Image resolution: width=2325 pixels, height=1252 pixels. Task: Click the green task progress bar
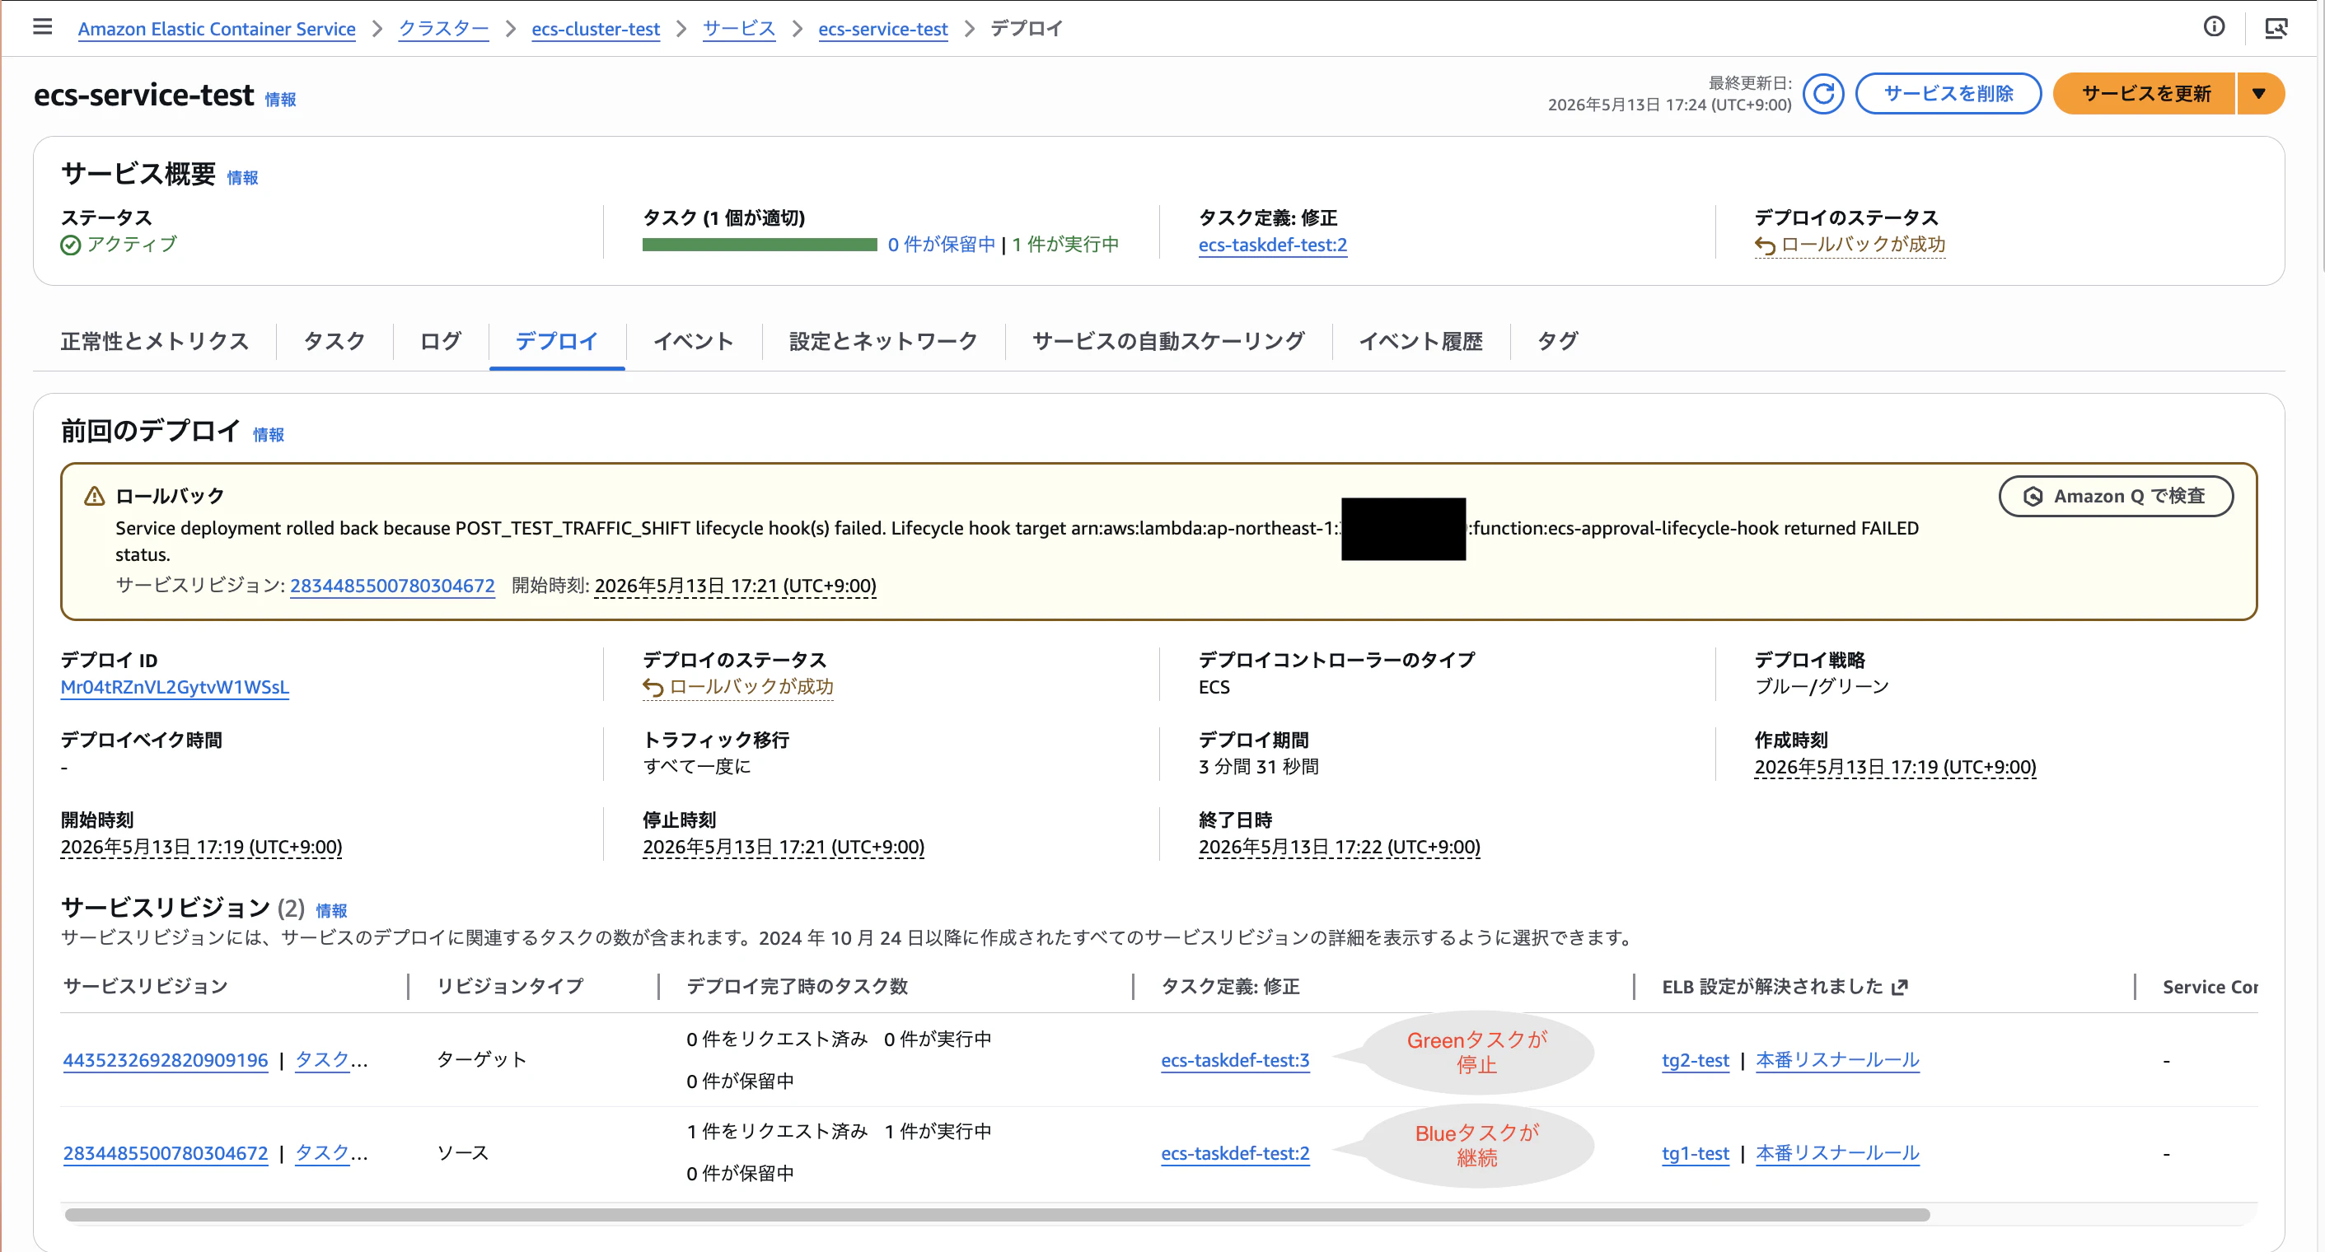click(759, 245)
